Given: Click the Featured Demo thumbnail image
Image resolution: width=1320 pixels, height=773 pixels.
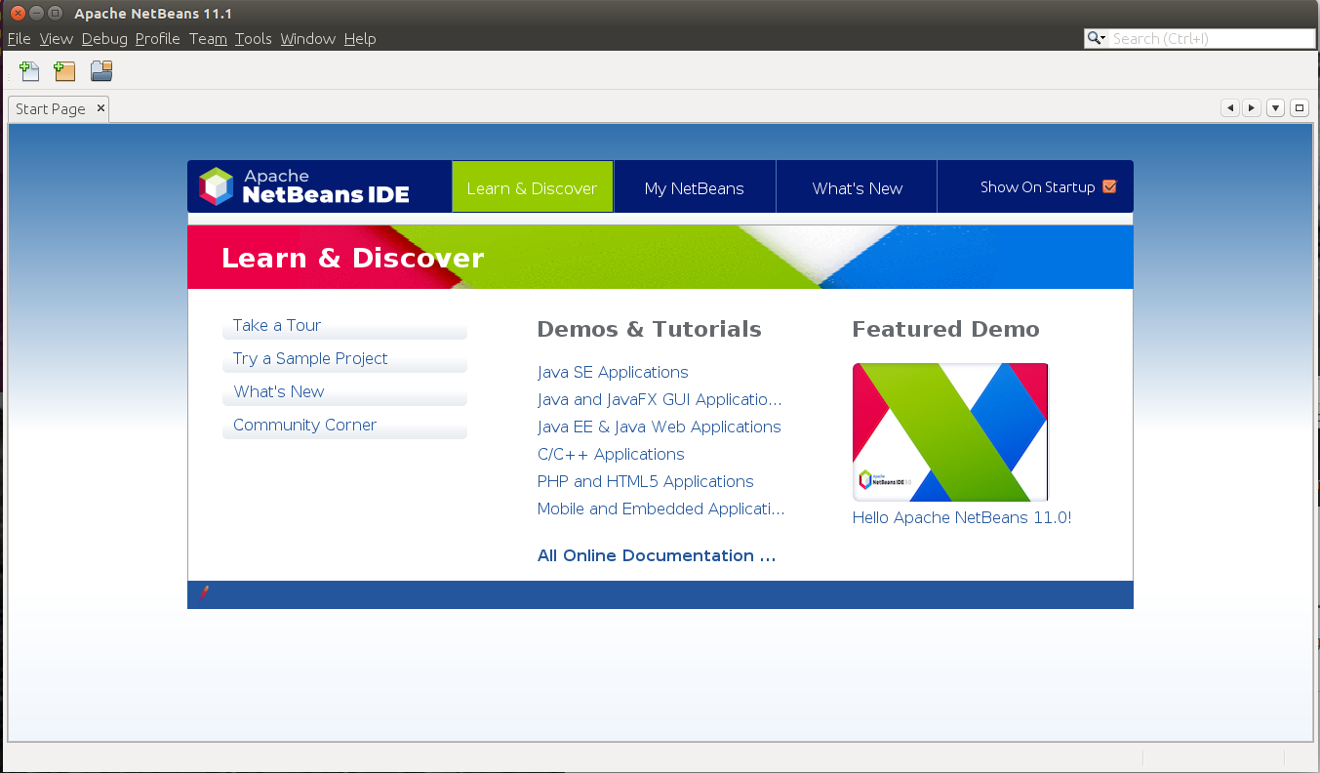Looking at the screenshot, I should [950, 432].
